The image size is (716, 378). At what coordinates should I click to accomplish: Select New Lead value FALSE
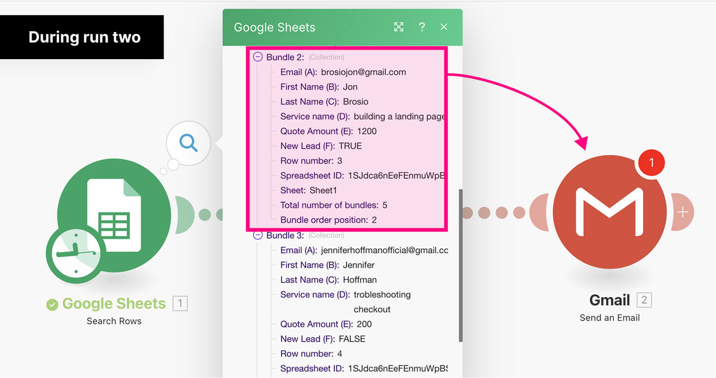pyautogui.click(x=352, y=339)
